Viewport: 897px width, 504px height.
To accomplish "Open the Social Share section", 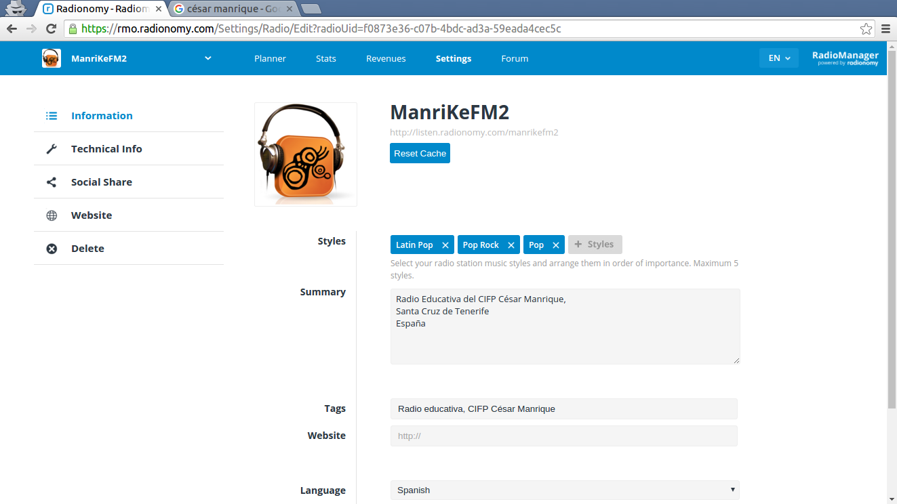I will pyautogui.click(x=129, y=182).
